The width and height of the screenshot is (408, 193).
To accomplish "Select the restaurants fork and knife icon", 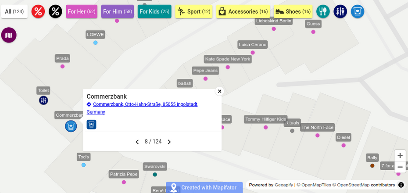I will pyautogui.click(x=323, y=11).
